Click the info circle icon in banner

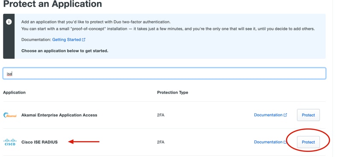pyautogui.click(x=9, y=22)
